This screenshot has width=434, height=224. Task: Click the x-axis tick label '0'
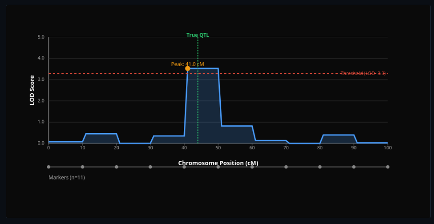coord(49,148)
